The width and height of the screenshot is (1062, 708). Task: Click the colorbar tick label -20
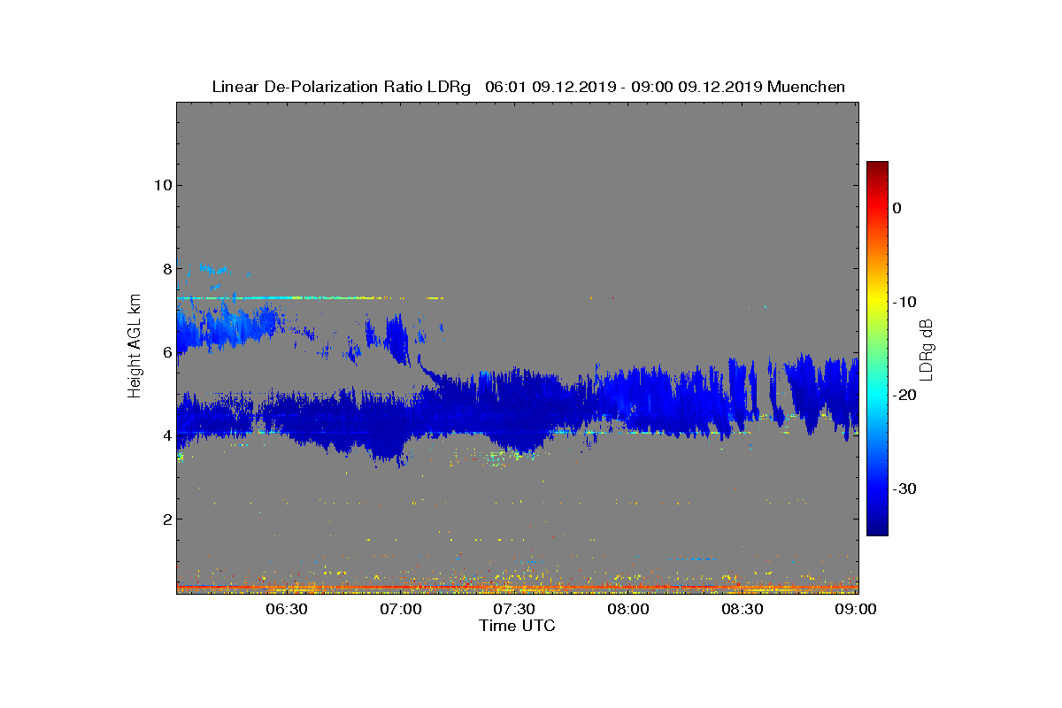click(x=904, y=396)
